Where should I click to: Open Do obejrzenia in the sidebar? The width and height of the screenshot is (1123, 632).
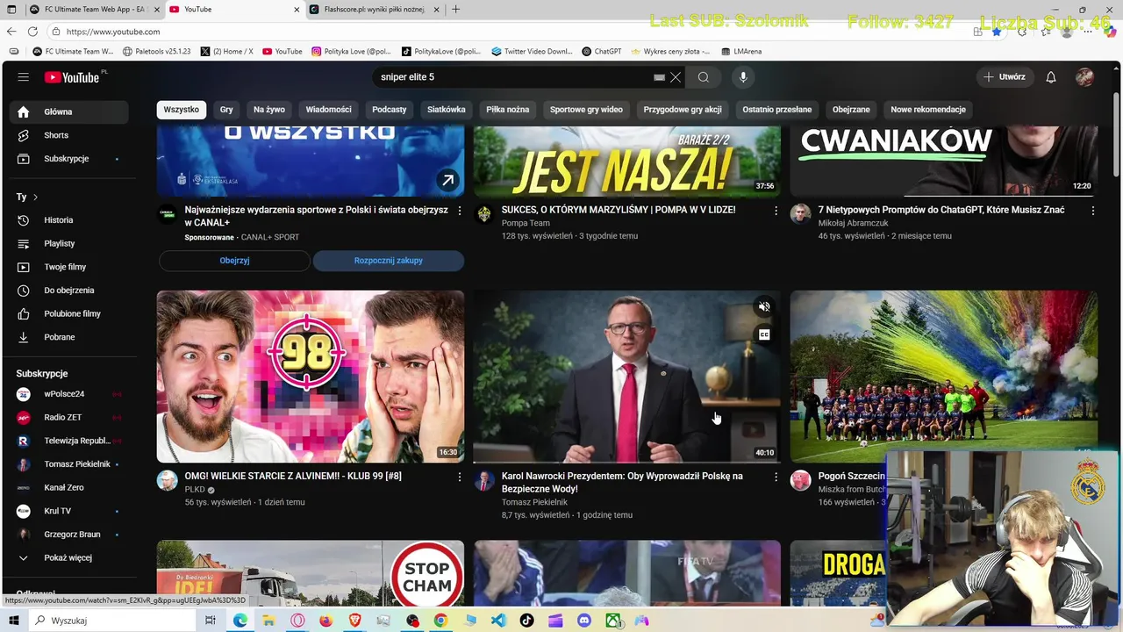click(x=69, y=291)
